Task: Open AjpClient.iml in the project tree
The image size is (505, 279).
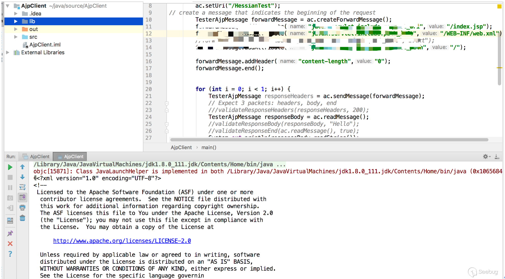Action: point(45,45)
